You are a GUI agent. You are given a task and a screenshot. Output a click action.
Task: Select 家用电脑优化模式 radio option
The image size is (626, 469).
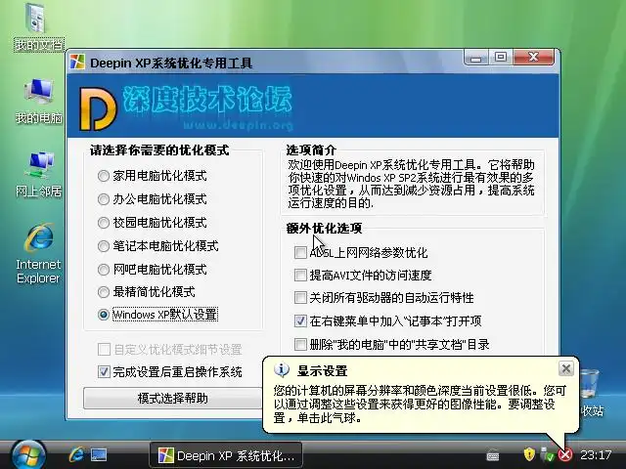click(153, 176)
